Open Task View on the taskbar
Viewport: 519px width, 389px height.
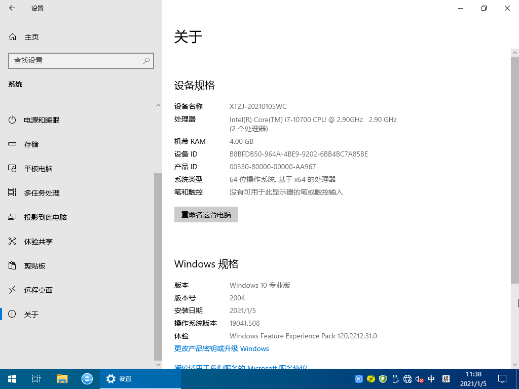[x=36, y=379]
